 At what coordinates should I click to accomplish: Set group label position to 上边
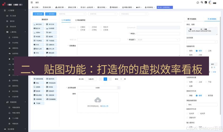click(x=197, y=82)
